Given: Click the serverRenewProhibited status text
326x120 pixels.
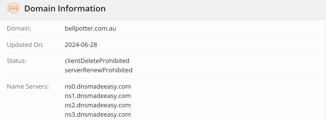Looking at the screenshot, I should pyautogui.click(x=98, y=70).
